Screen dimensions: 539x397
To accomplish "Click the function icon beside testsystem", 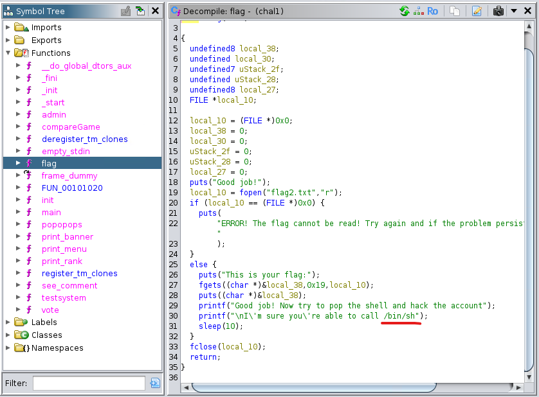I will tap(29, 297).
